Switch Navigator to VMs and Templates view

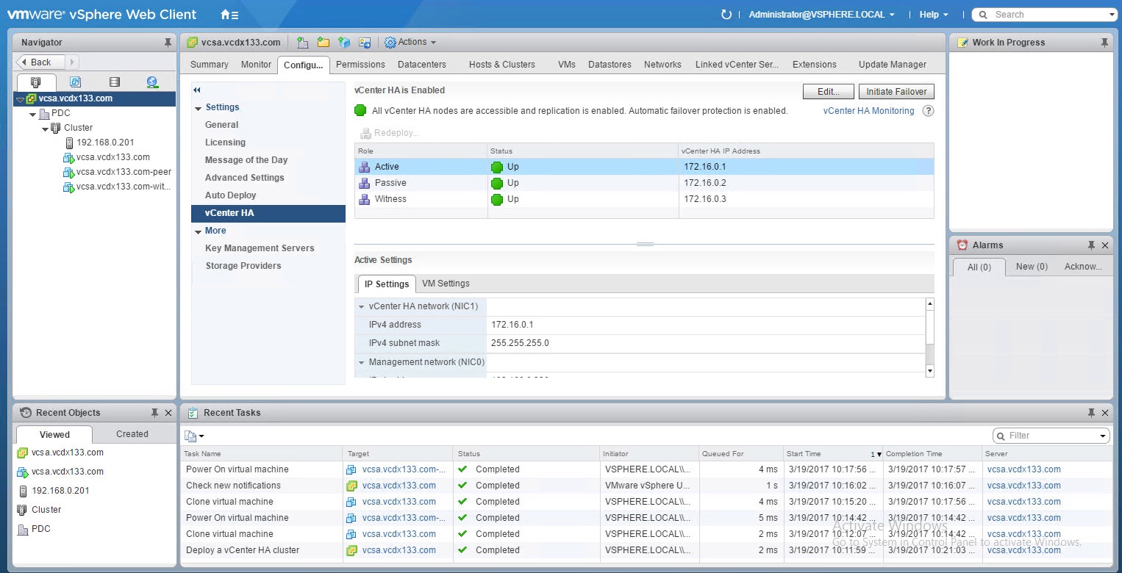coord(75,82)
